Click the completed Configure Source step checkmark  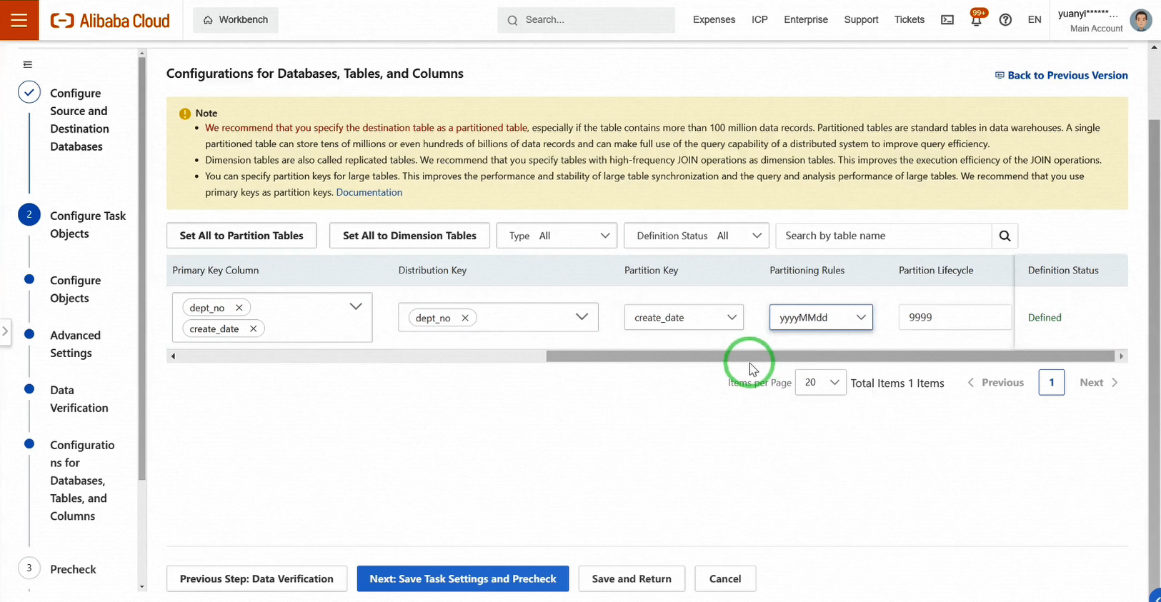click(x=29, y=93)
